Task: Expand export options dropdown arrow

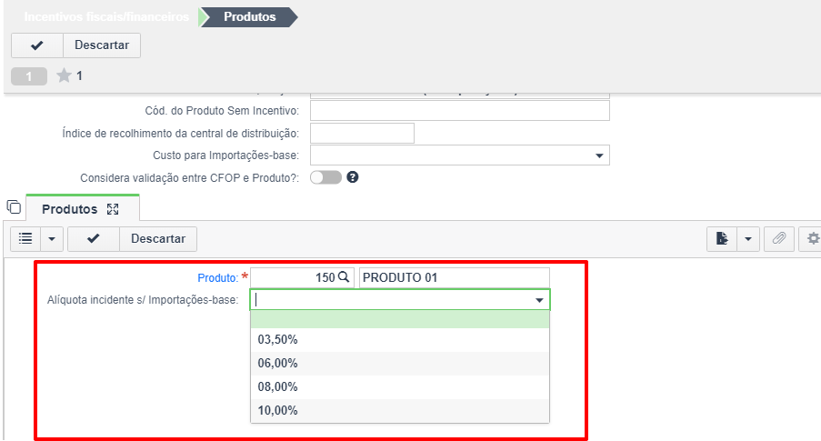Action: point(748,239)
